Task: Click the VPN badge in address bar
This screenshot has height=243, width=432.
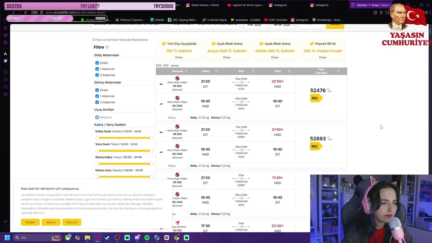Action: pyautogui.click(x=34, y=12)
